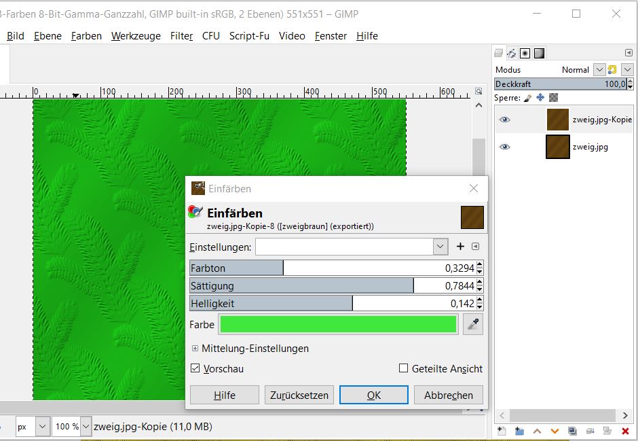Toggle the lock alpha channel icon
This screenshot has width=638, height=441.
553,98
